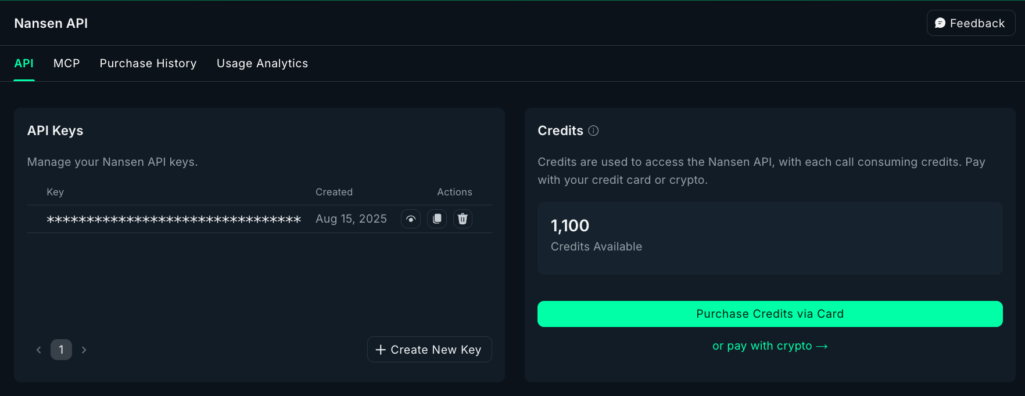Open the Usage Analytics tab
This screenshot has height=396, width=1025.
262,63
